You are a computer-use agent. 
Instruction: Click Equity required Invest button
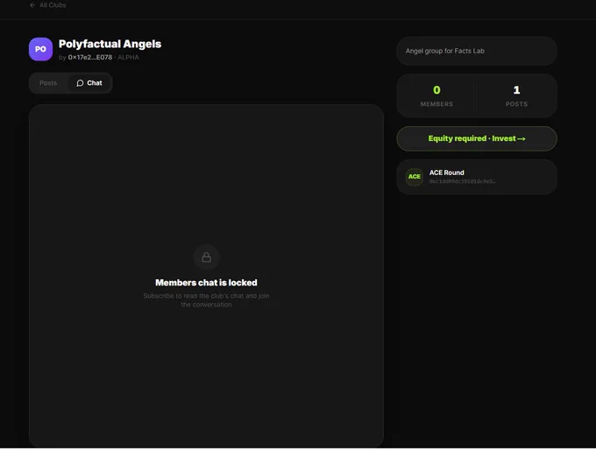pos(477,138)
